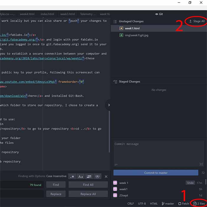Toggle Only In Selection option

(x=89, y=177)
